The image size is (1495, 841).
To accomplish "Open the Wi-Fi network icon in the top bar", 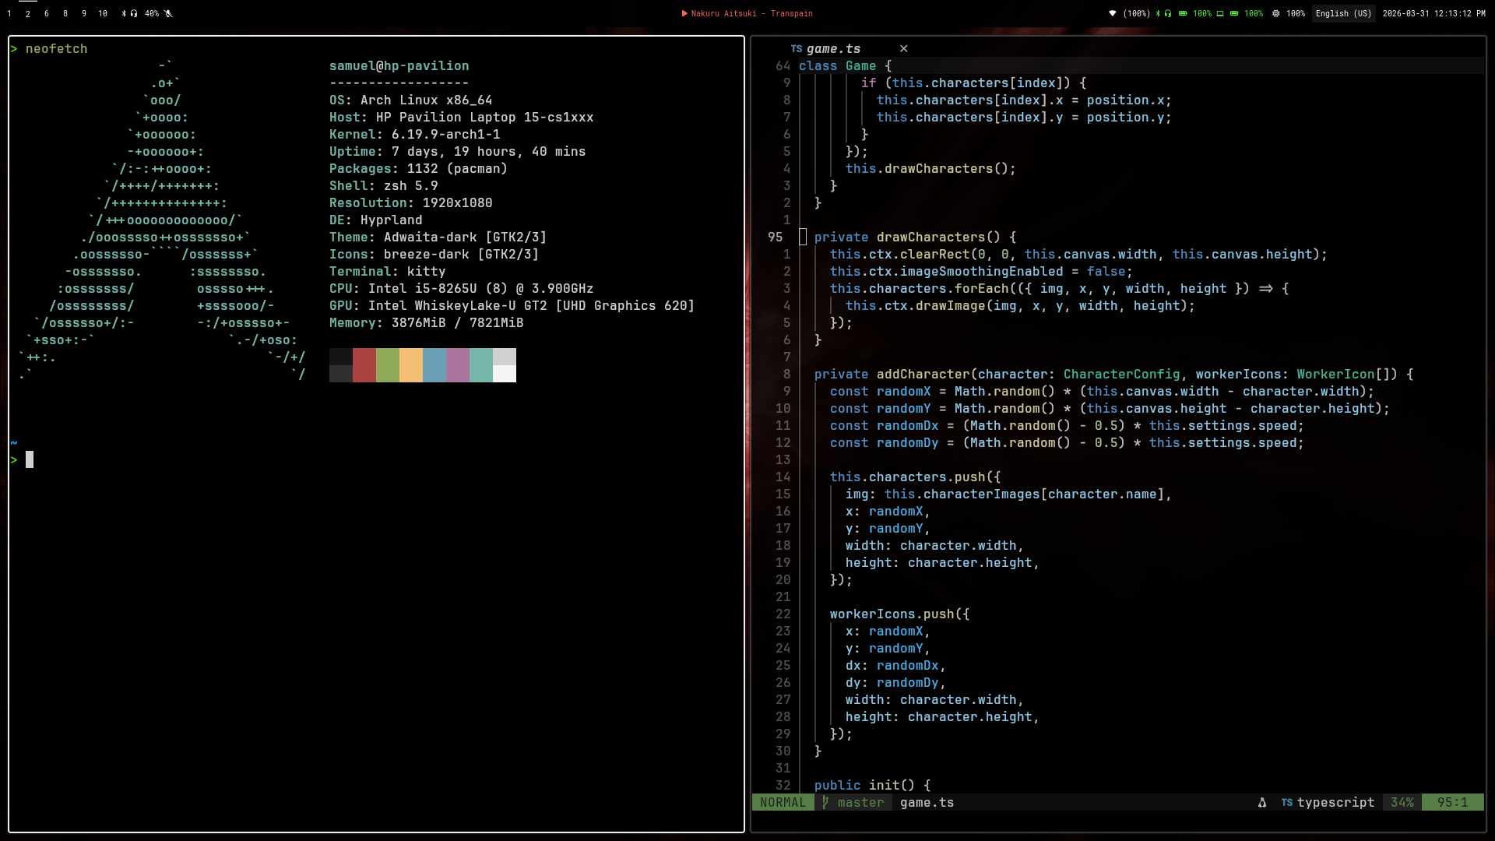I will [x=1113, y=13].
